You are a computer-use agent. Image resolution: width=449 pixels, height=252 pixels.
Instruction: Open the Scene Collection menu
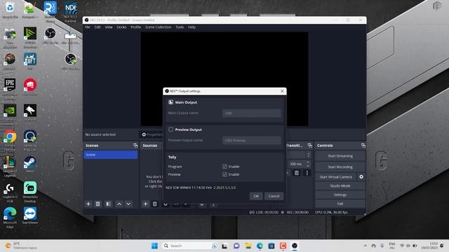point(158,27)
